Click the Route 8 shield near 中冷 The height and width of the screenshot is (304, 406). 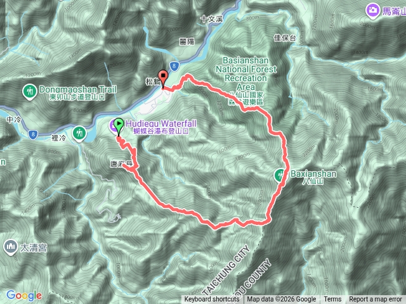click(x=33, y=134)
